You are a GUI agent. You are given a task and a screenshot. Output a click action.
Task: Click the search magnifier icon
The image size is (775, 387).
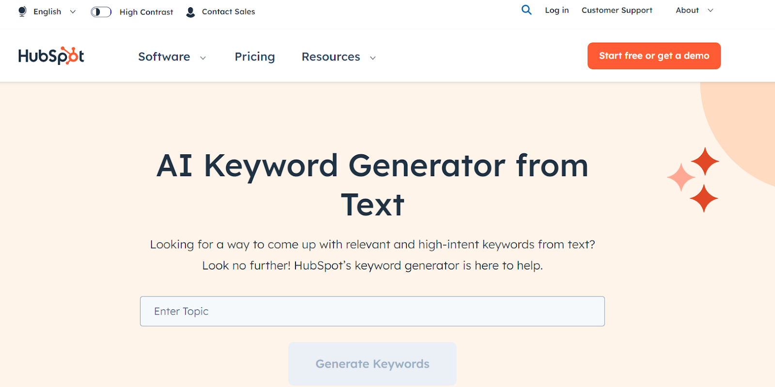[x=527, y=10]
